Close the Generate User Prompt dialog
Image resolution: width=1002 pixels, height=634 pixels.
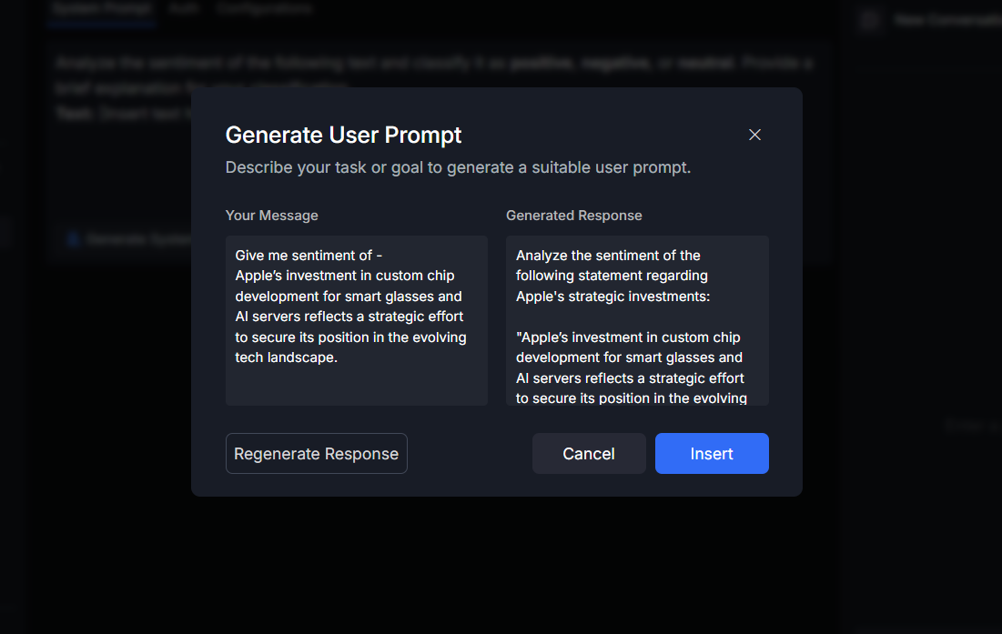(754, 135)
